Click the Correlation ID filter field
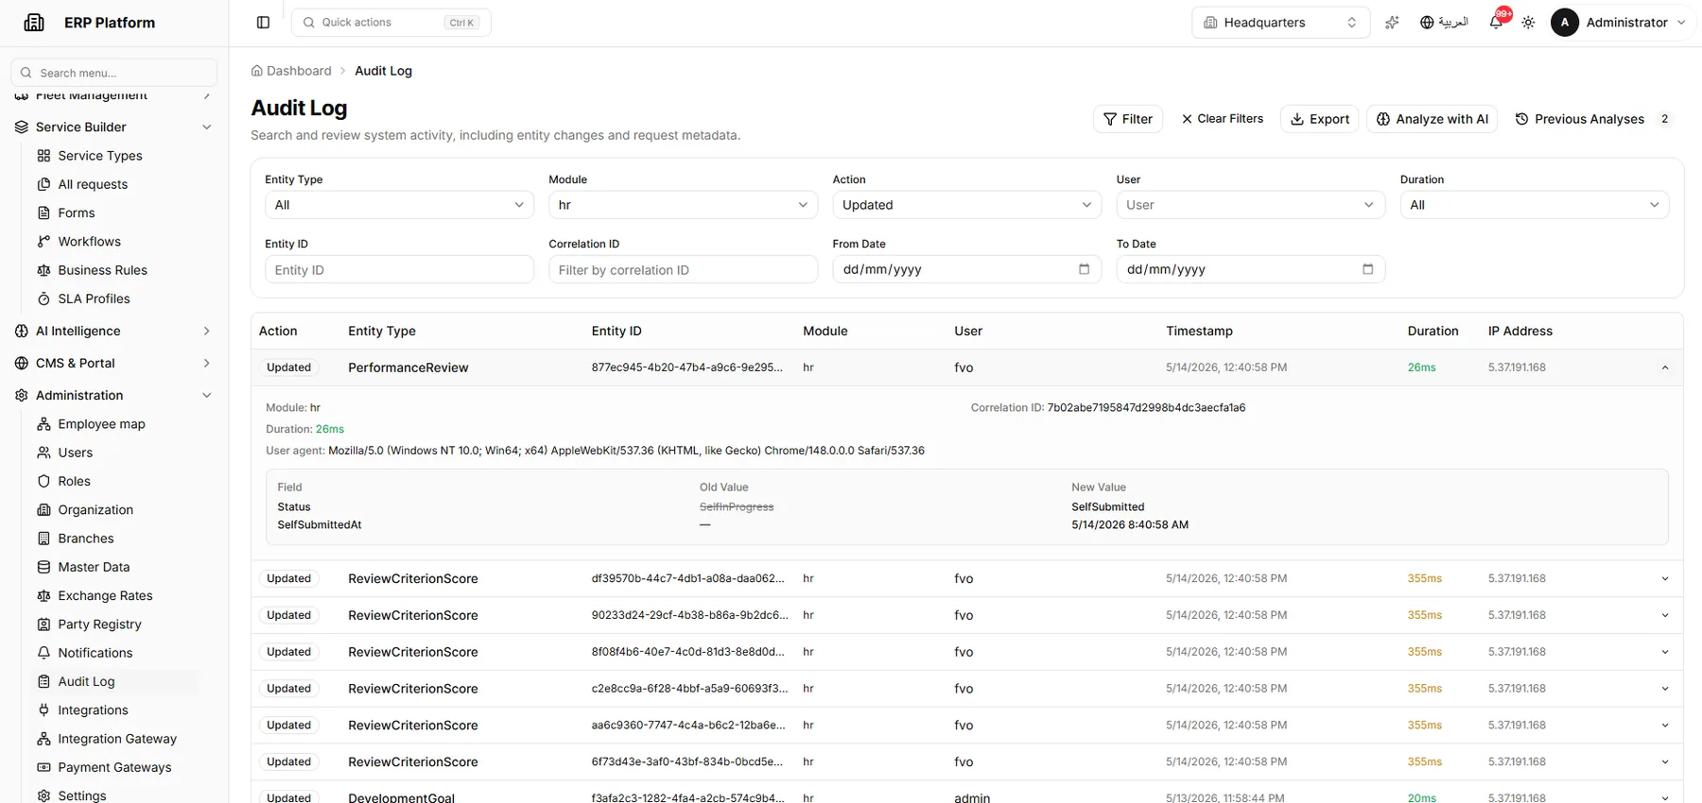Viewport: 1702px width, 803px height. [x=683, y=269]
